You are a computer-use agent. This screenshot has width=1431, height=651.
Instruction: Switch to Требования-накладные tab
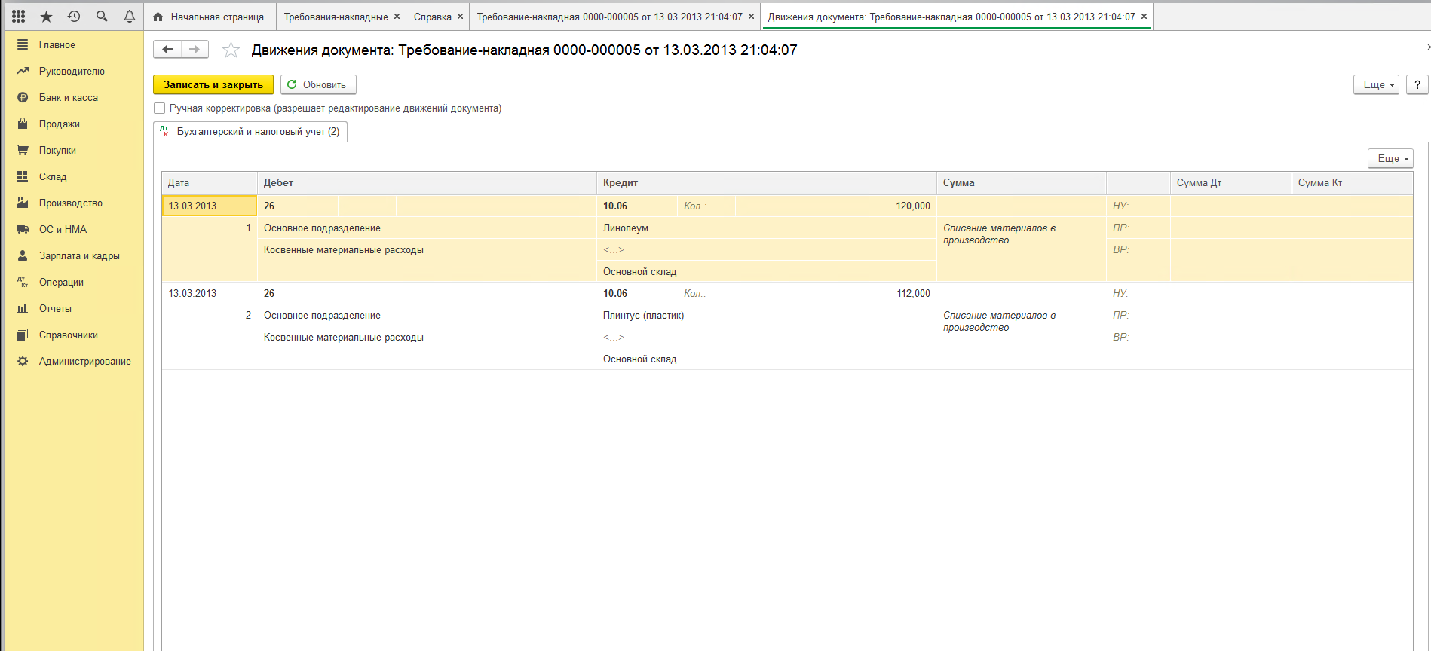(x=336, y=17)
